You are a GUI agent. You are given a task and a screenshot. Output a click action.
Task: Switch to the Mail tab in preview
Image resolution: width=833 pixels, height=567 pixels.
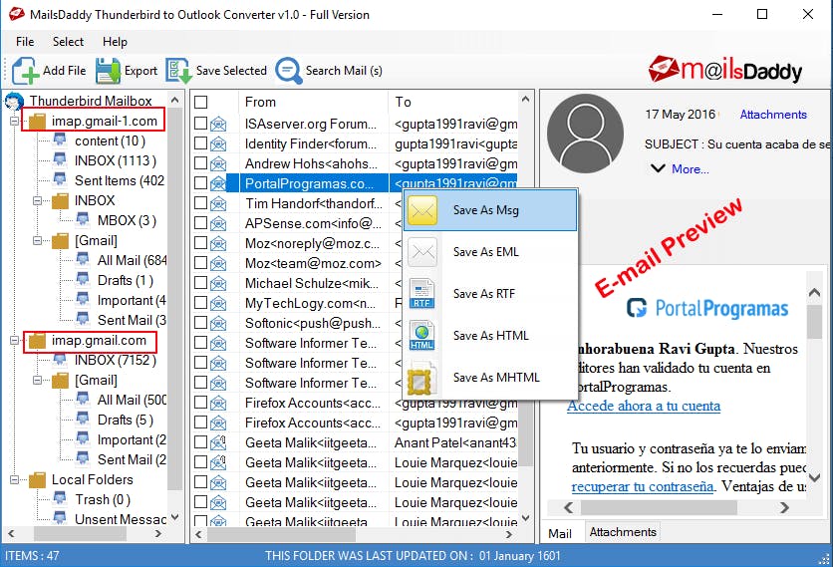(x=560, y=533)
